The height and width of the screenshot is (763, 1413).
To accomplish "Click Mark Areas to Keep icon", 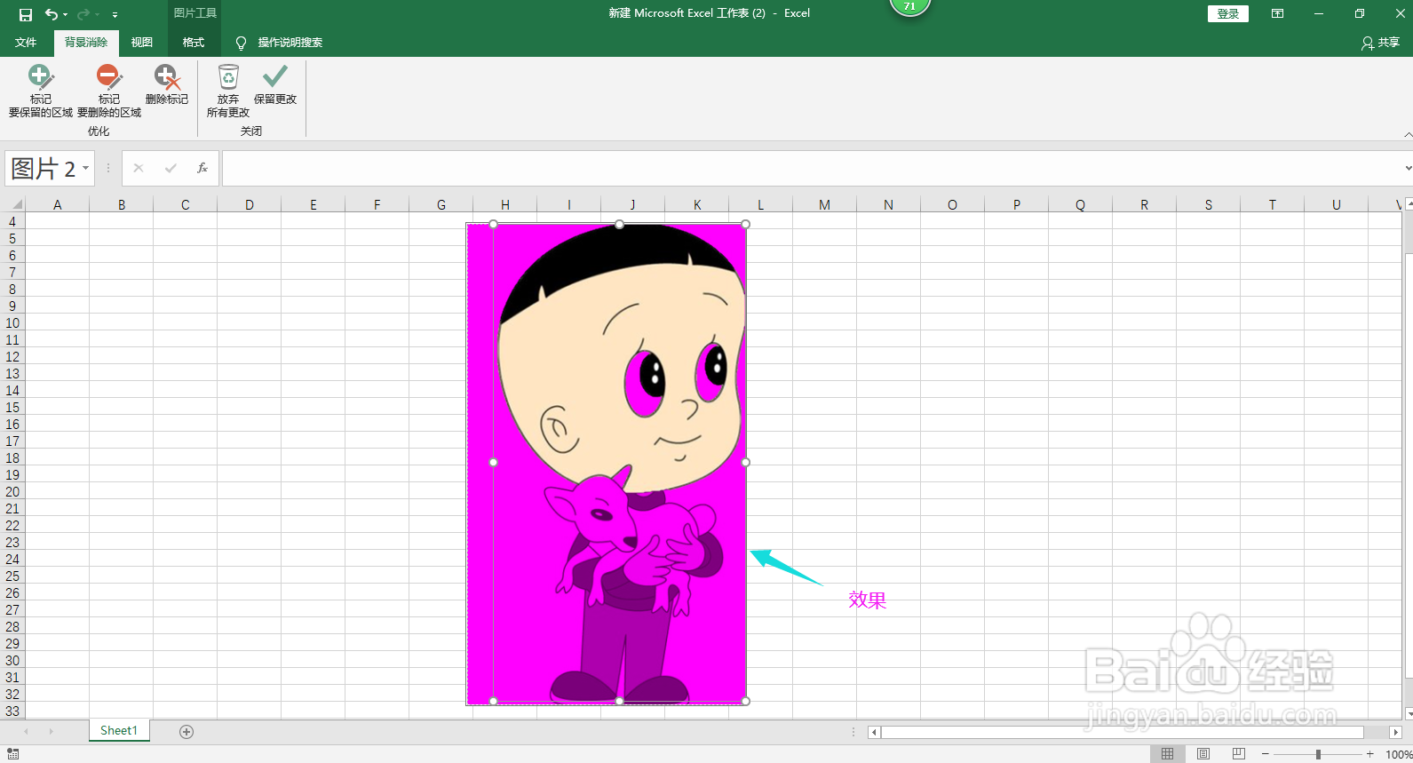I will pos(41,77).
